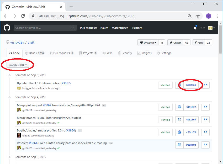Screen dimensions: 223x164
Task: Open the 62 stargazers count
Action: click(187, 43)
